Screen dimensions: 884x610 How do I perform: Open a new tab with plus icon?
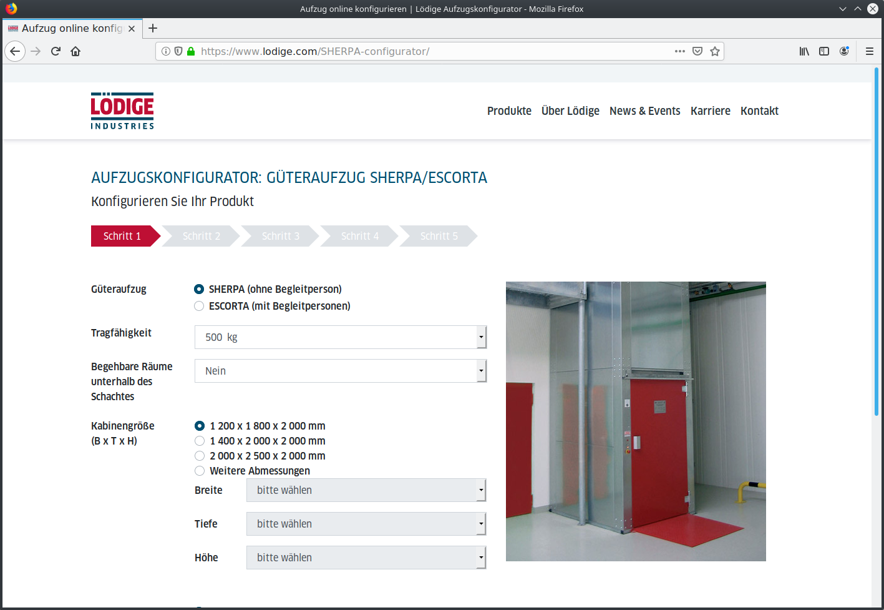[153, 28]
